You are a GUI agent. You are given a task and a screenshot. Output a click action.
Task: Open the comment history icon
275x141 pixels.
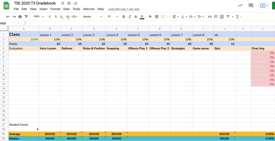coord(251,6)
